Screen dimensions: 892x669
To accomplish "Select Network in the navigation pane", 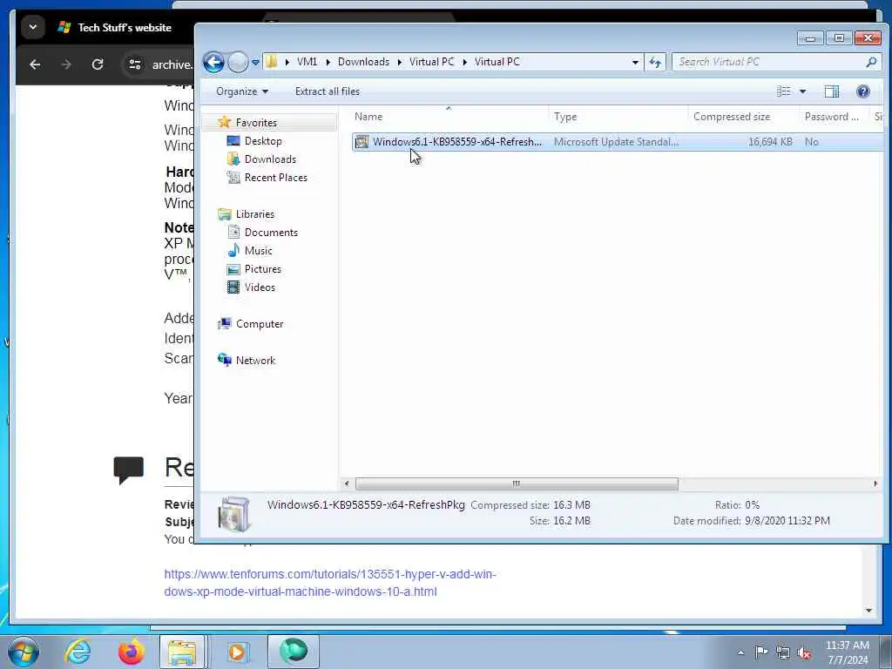I will click(x=255, y=360).
